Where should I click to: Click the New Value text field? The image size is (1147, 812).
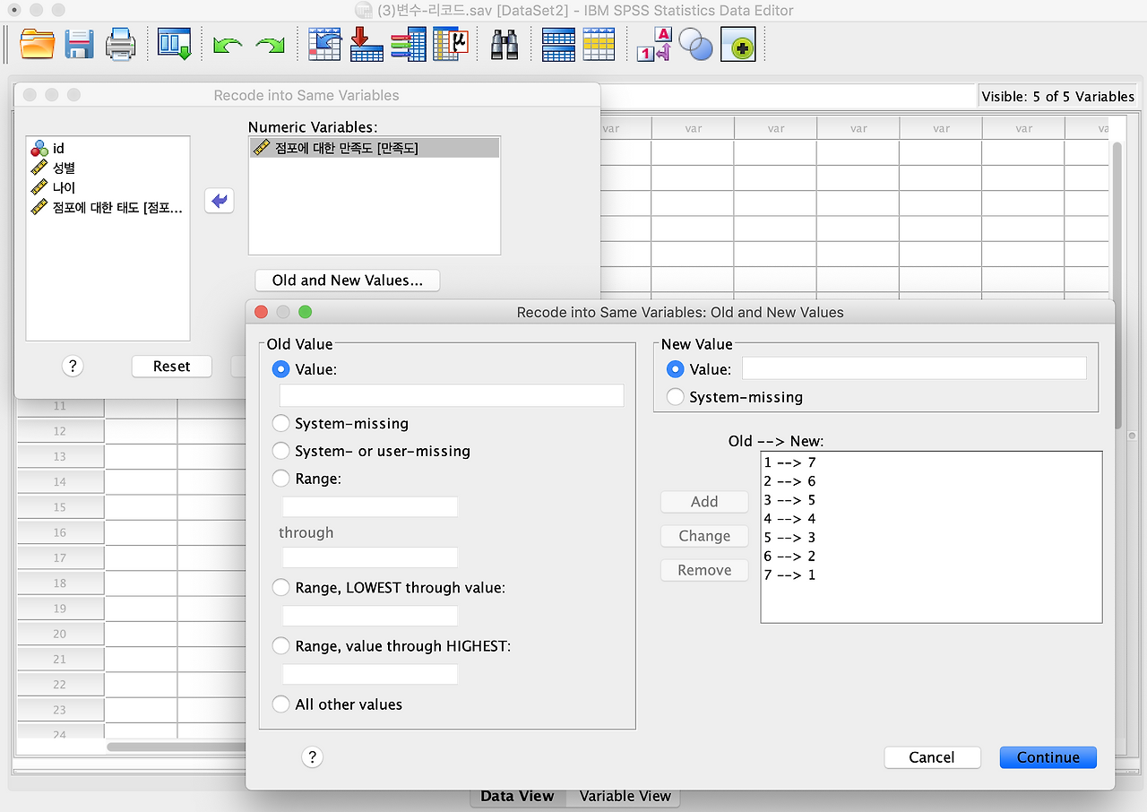[x=914, y=368]
